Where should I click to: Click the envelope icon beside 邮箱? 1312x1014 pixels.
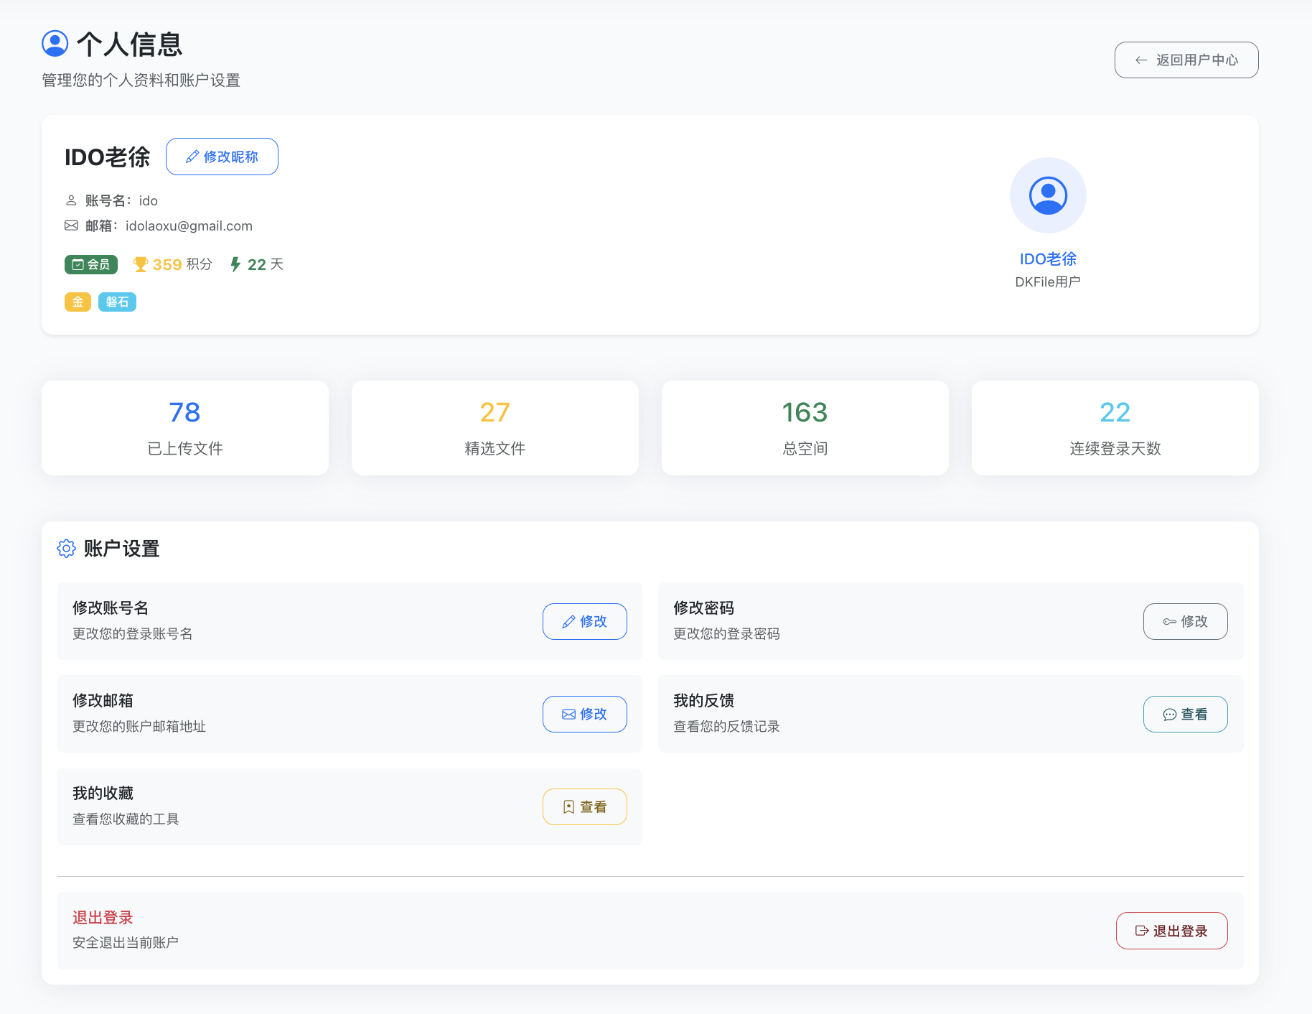pos(71,225)
